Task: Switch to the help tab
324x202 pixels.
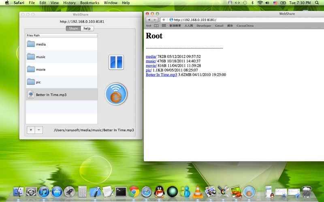Action: [x=87, y=28]
